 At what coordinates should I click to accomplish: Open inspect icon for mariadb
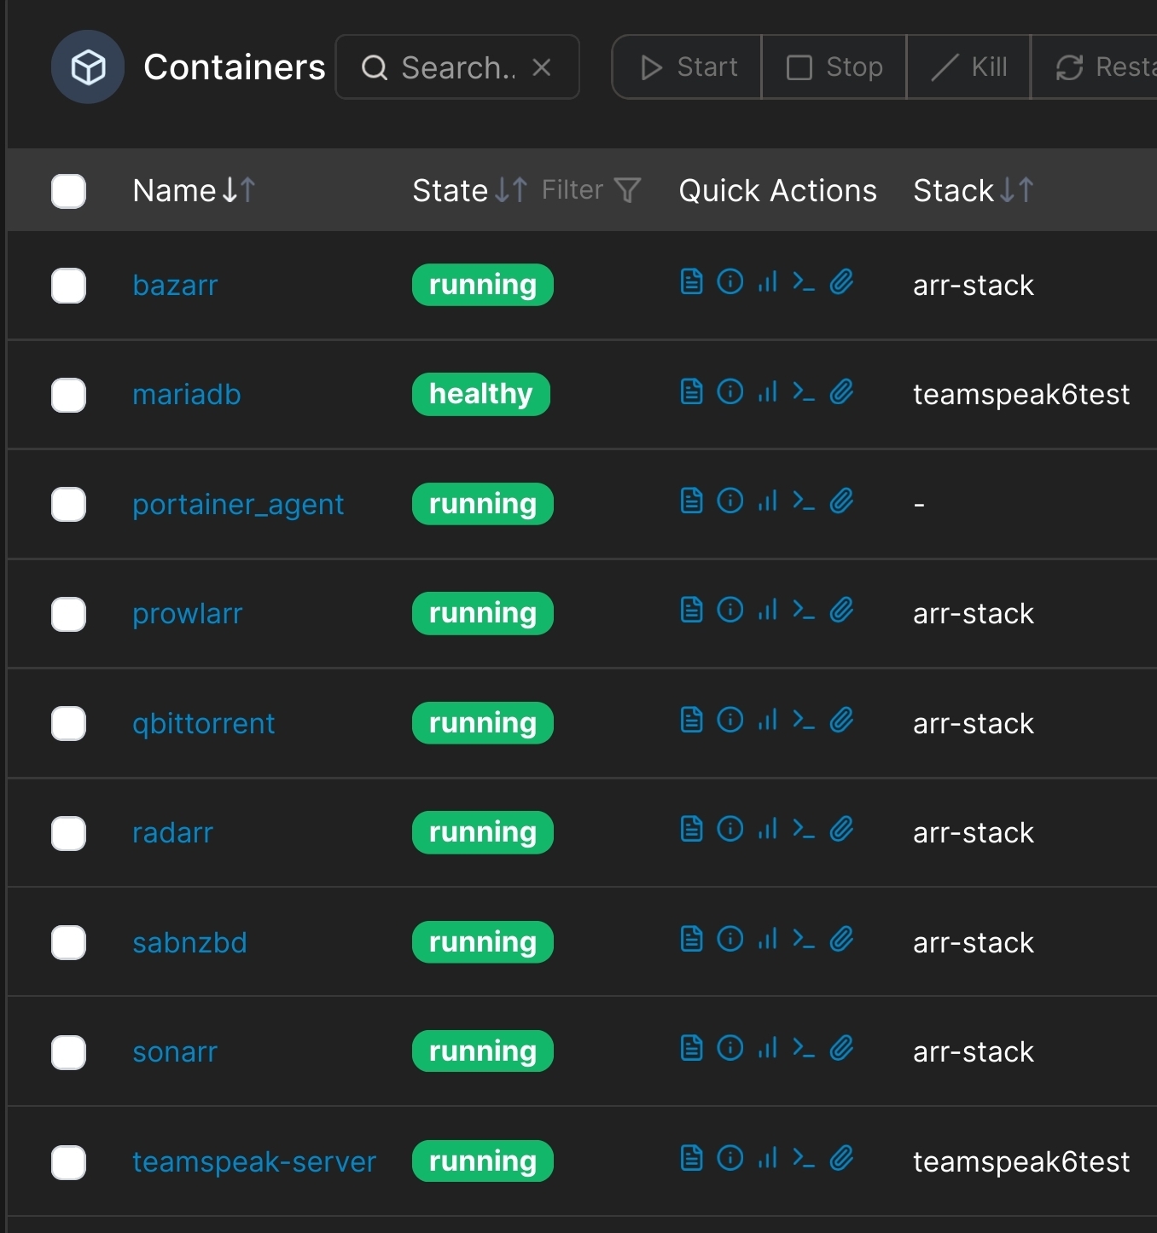point(730,391)
